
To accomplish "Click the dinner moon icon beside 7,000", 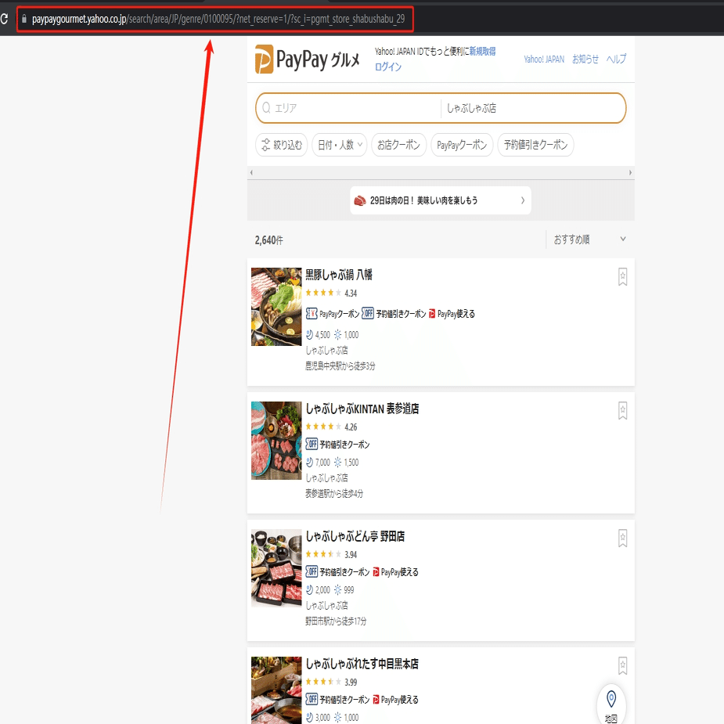I will 309,463.
